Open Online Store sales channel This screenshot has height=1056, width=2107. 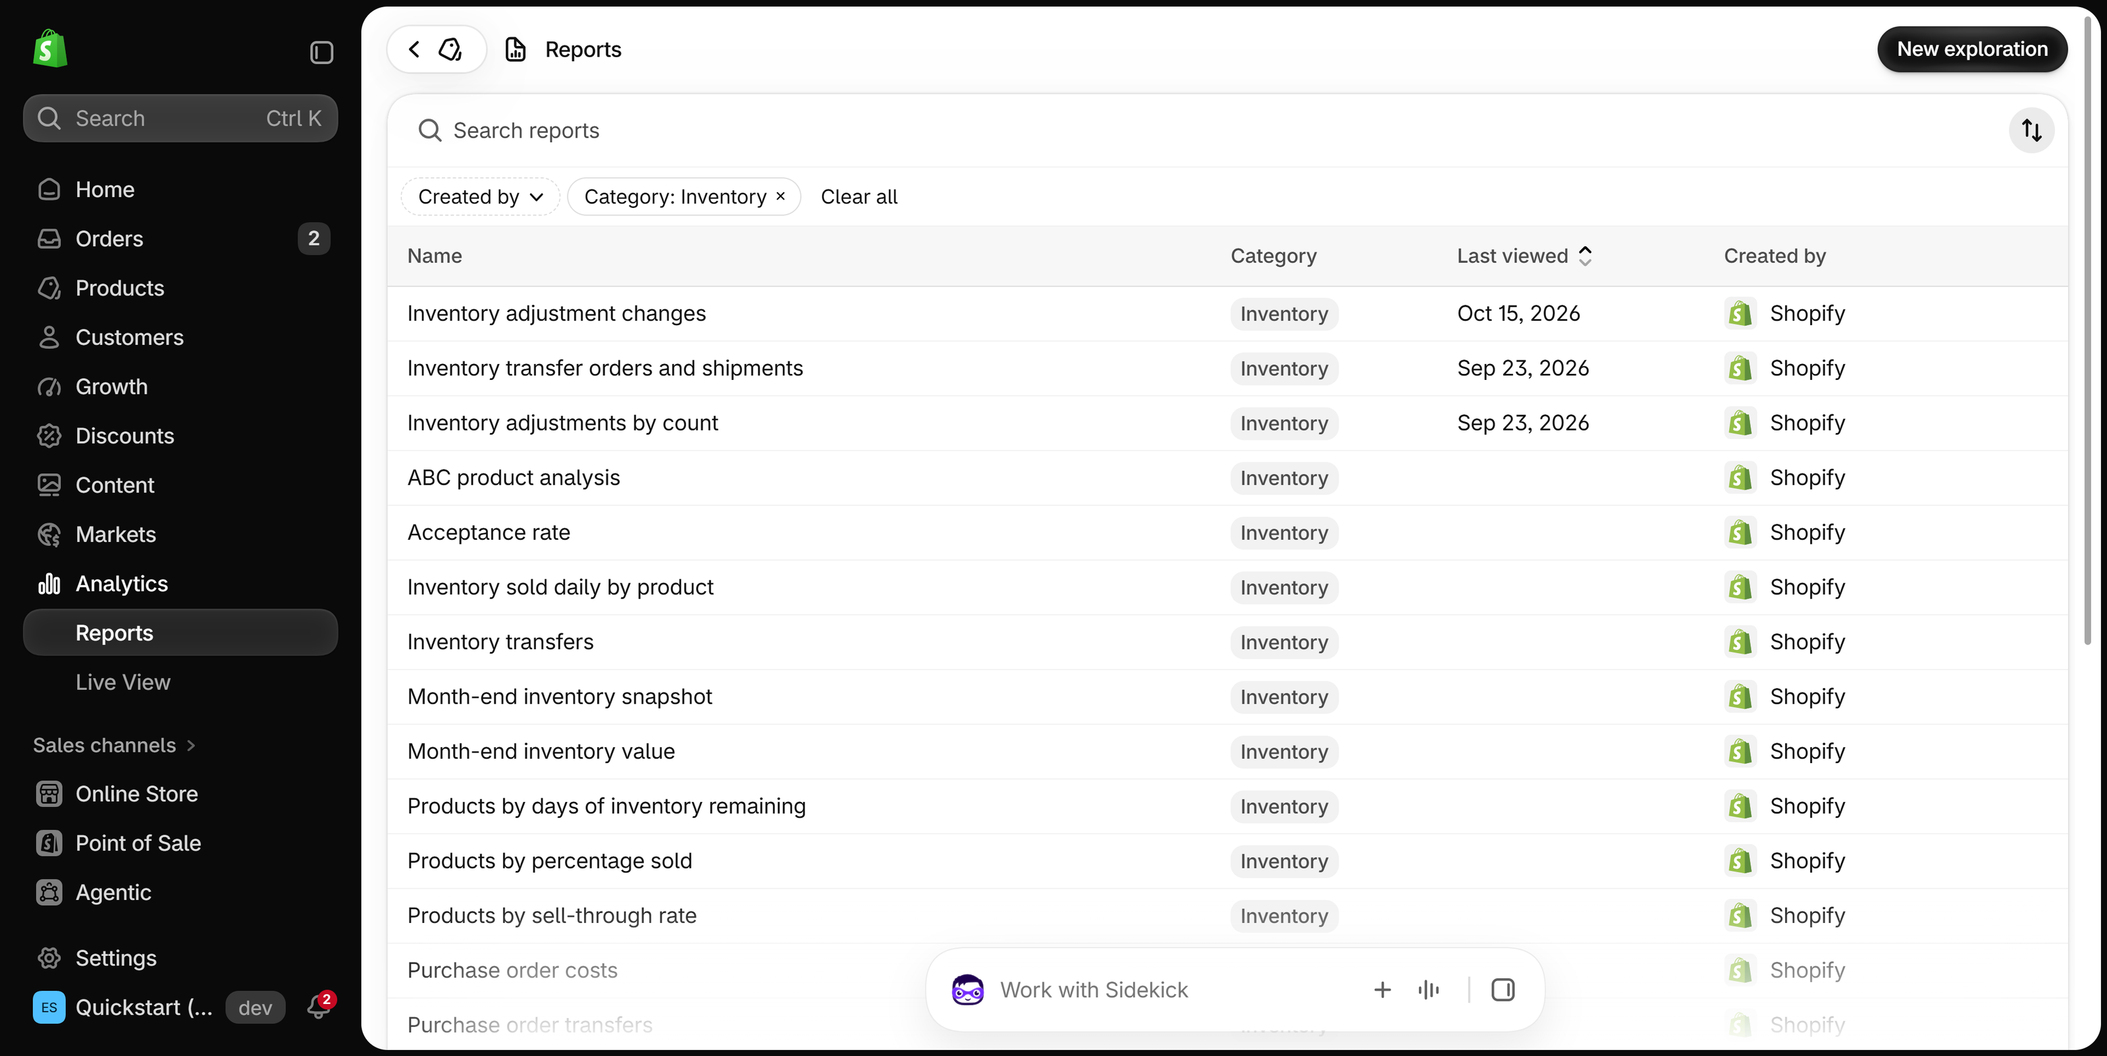click(180, 793)
